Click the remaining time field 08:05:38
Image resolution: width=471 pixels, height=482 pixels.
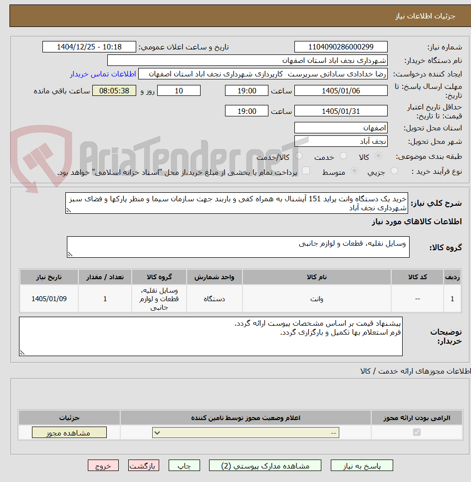tap(114, 91)
